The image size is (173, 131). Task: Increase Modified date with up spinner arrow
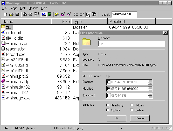point(150,88)
